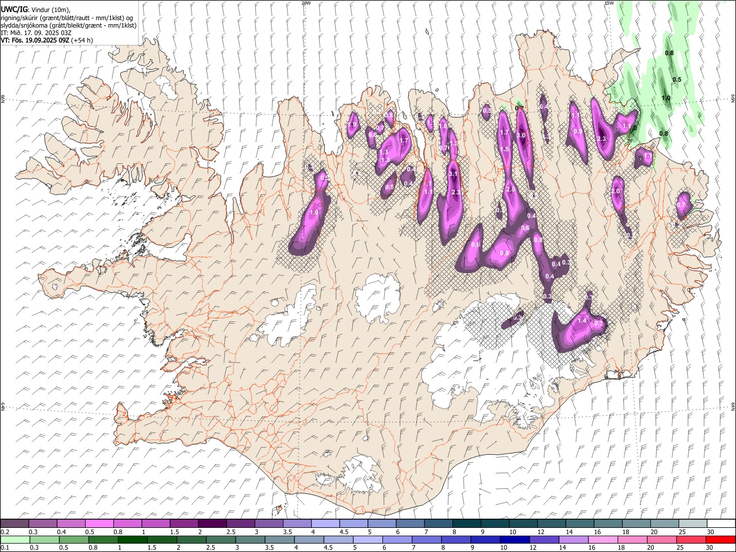Click the 0.2 label on the upper scale
This screenshot has height=552, width=736.
5,532
